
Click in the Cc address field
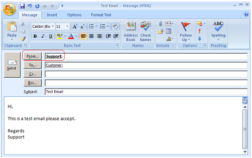[146, 74]
